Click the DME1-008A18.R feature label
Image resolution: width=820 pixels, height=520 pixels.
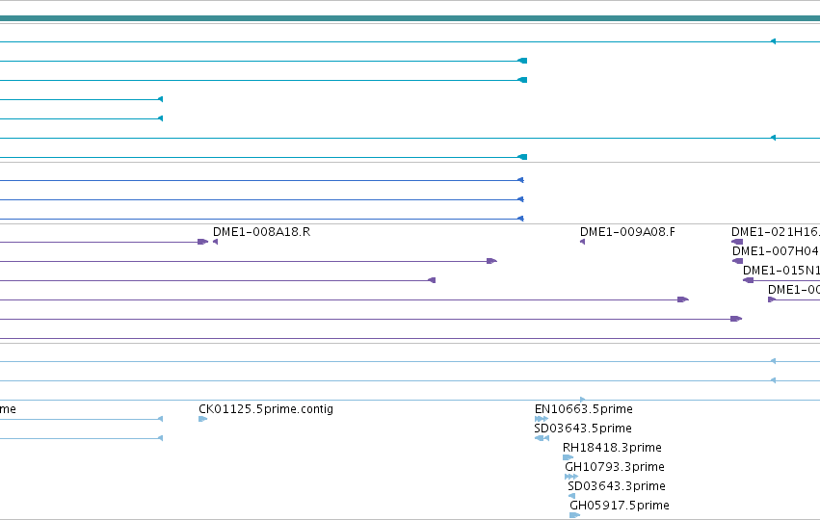261,231
